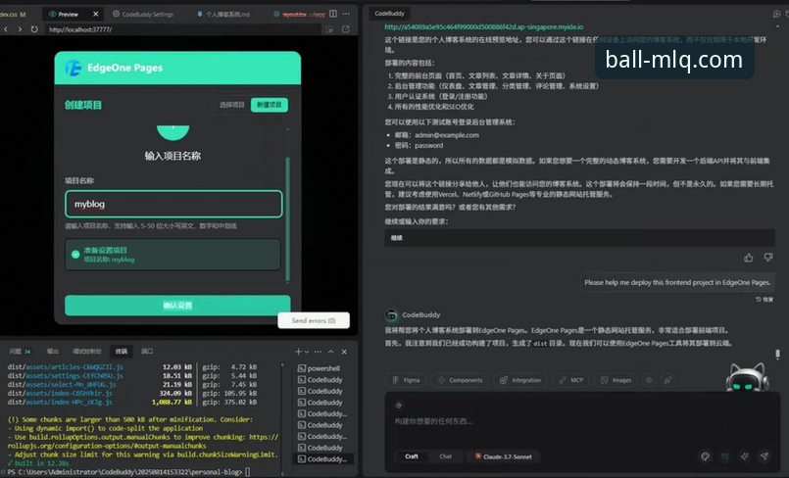Viewport: 789px width, 478px height.
Task: Open the Figma chip
Action: click(406, 380)
